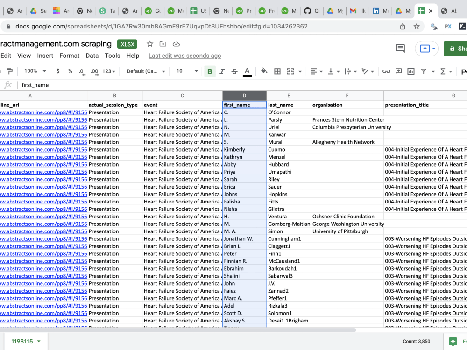Toggle italic formatting
Image resolution: width=467 pixels, height=350 pixels.
click(x=222, y=71)
